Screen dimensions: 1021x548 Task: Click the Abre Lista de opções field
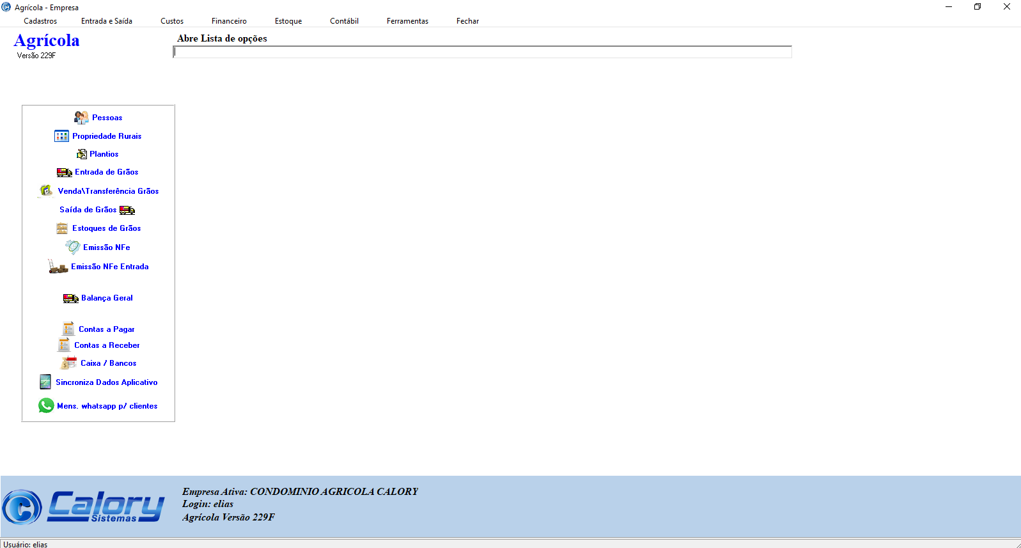point(482,52)
